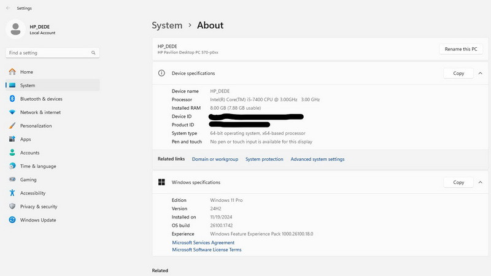Click the search magnifier icon
The height and width of the screenshot is (276, 491).
point(93,53)
